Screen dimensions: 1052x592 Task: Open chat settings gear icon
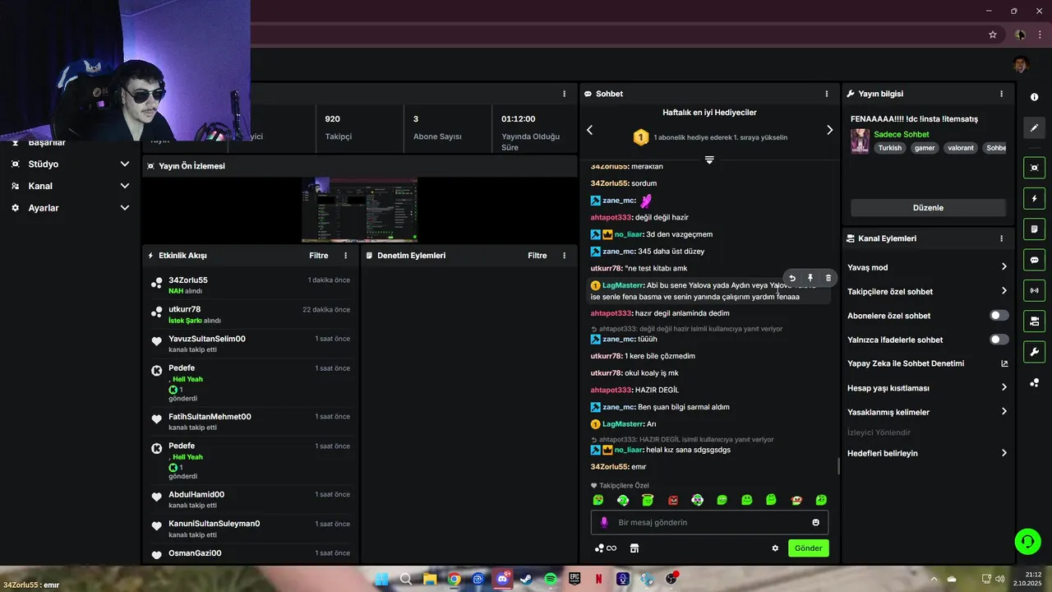775,548
